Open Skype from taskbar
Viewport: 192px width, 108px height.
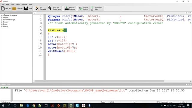click(x=77, y=105)
